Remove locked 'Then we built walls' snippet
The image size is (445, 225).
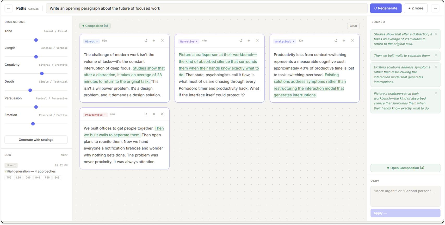pos(436,55)
